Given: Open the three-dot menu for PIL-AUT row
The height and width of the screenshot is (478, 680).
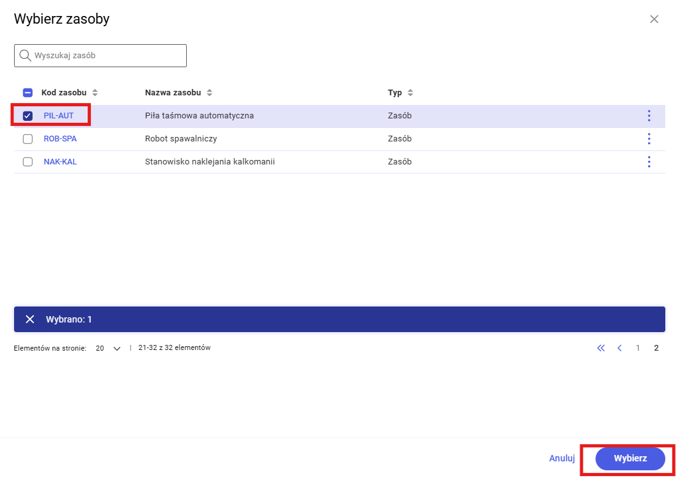Looking at the screenshot, I should tap(649, 116).
